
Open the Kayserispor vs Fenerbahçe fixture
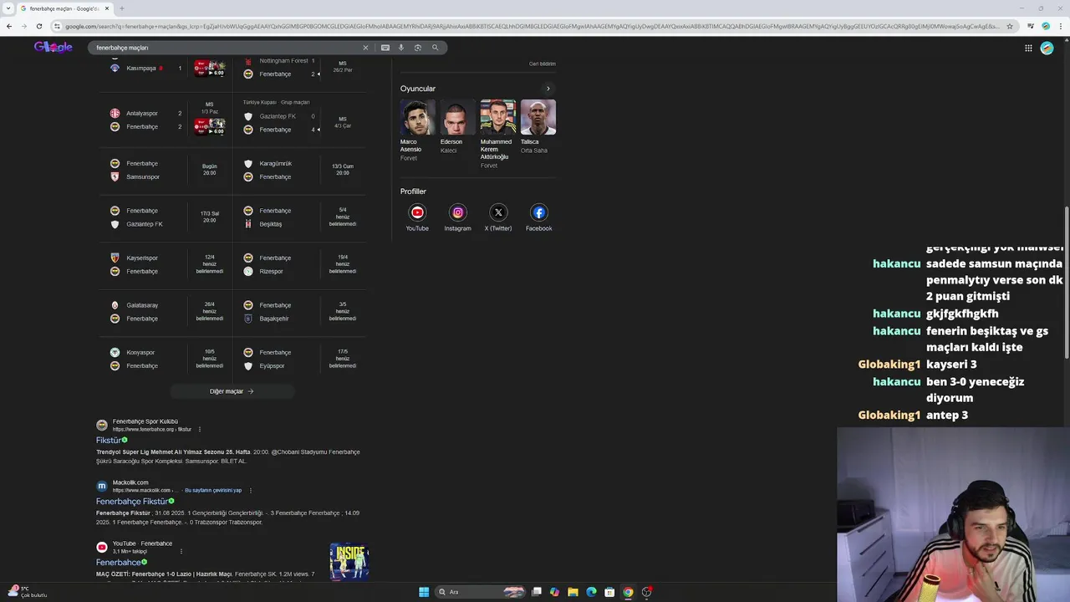tap(166, 265)
